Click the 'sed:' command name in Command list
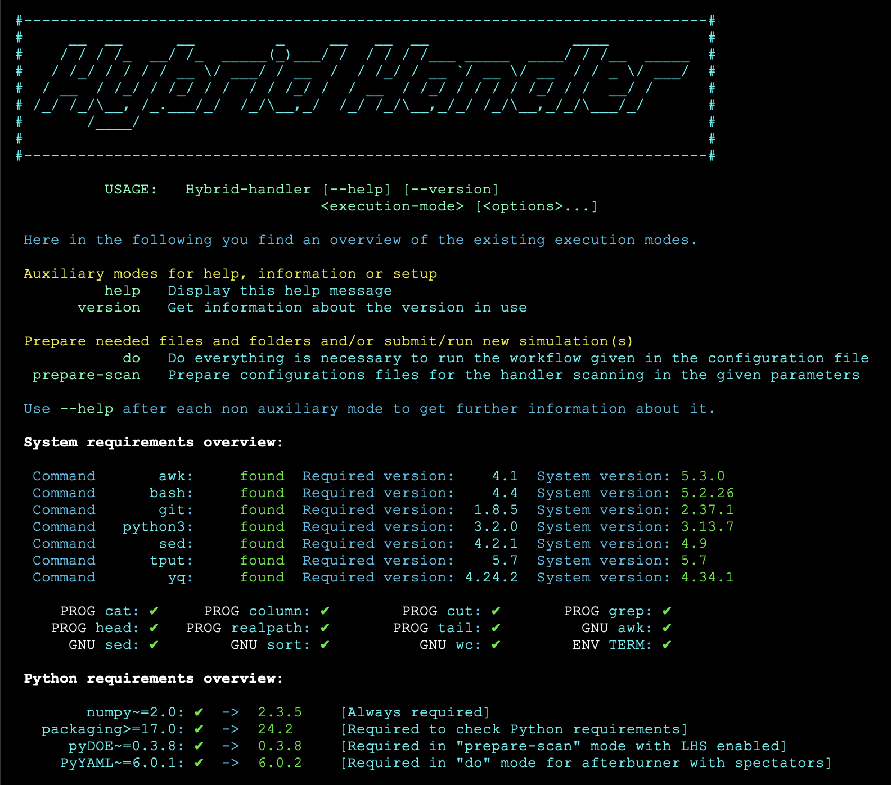This screenshot has height=785, width=891. click(176, 544)
